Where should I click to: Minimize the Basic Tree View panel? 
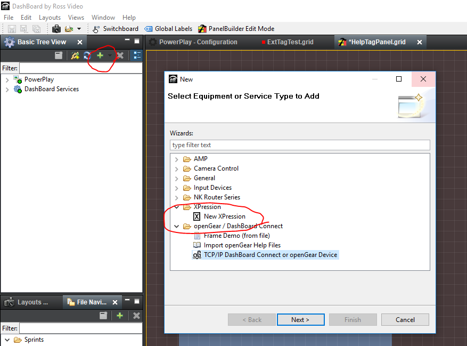(127, 39)
